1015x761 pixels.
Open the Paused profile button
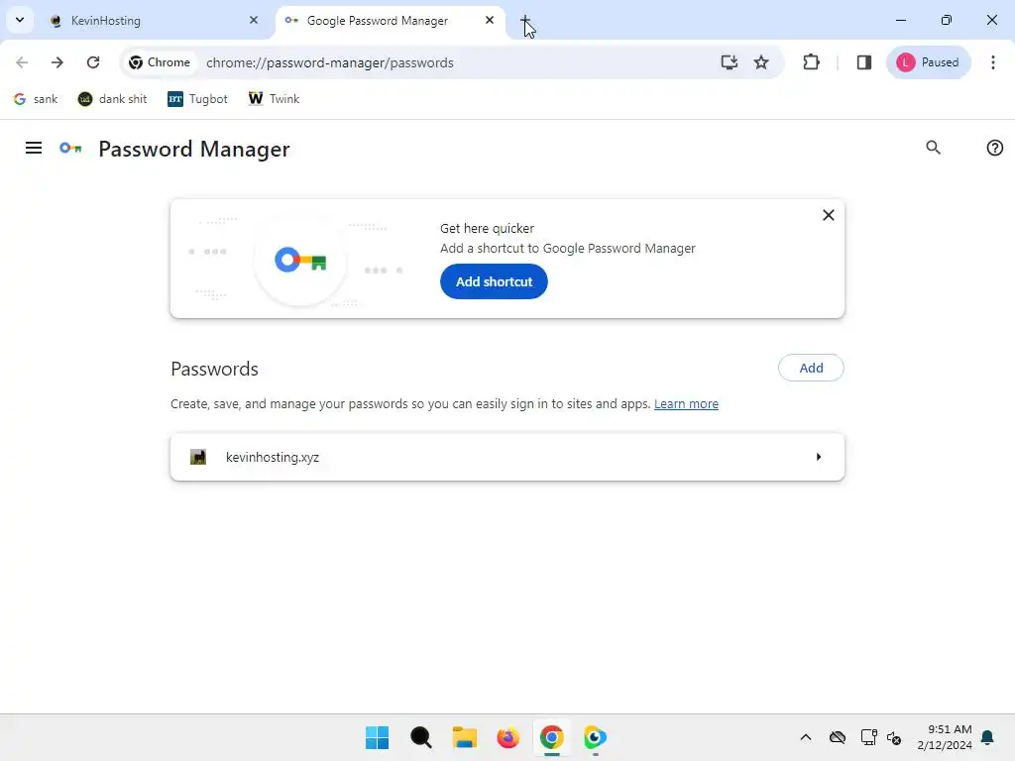[928, 62]
